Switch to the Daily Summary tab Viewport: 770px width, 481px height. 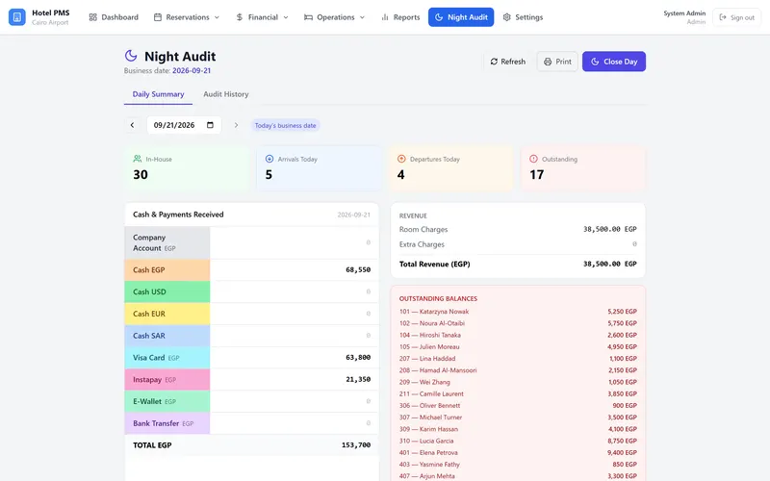pyautogui.click(x=158, y=94)
